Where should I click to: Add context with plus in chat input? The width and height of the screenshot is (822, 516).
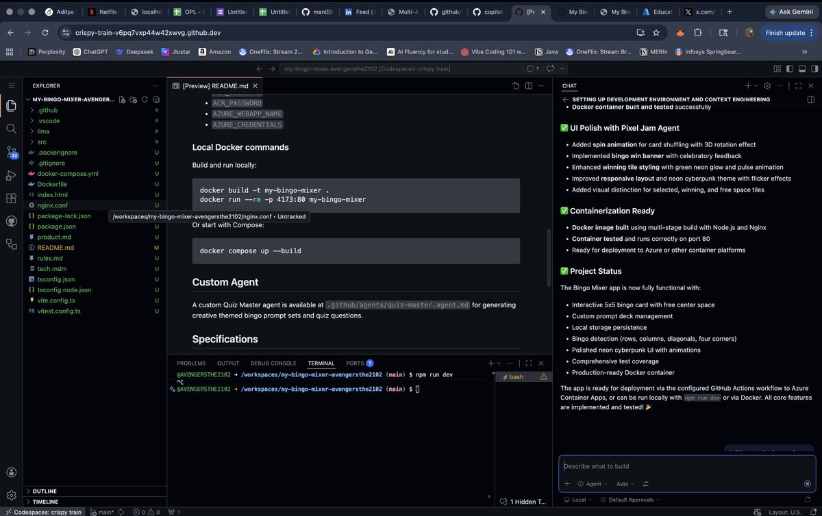click(x=566, y=484)
